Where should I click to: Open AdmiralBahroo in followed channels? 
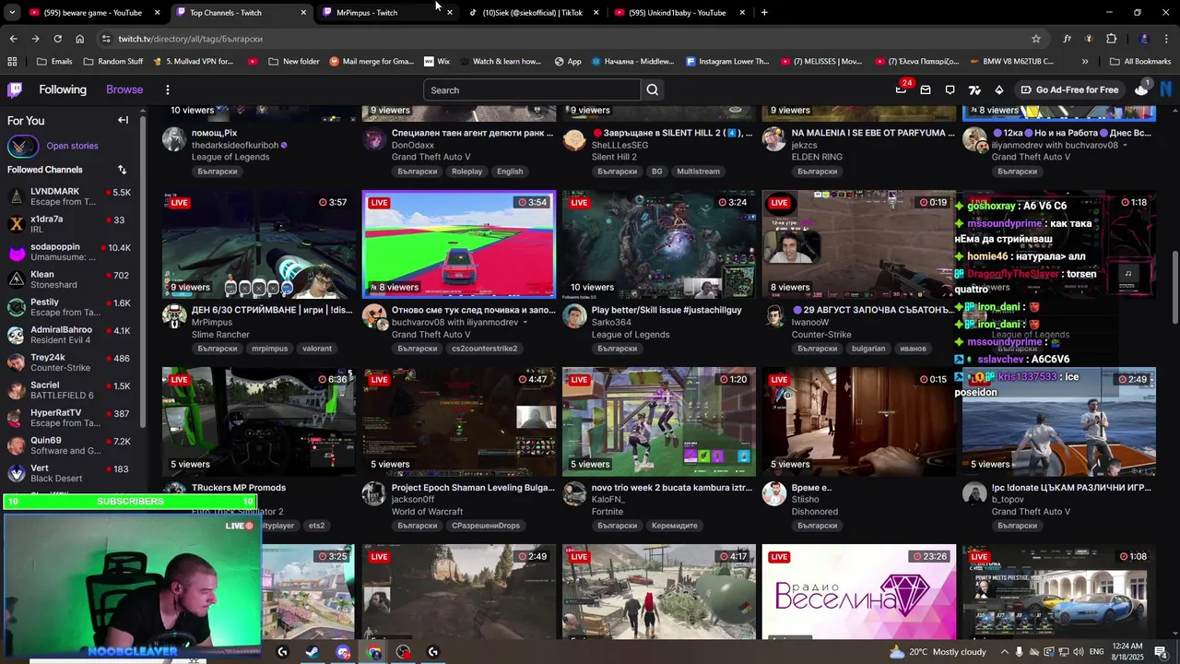70,335
